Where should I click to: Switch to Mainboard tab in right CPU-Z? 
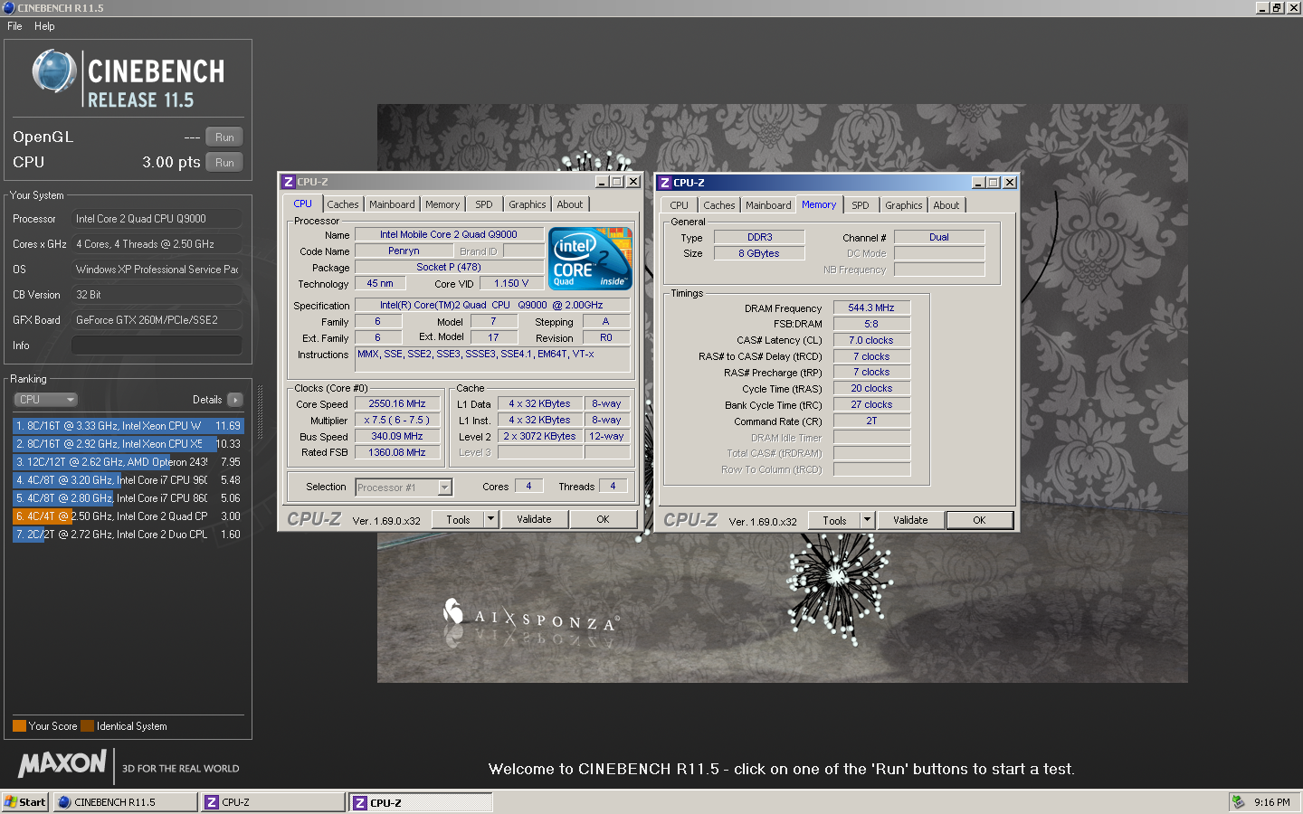[x=768, y=206]
